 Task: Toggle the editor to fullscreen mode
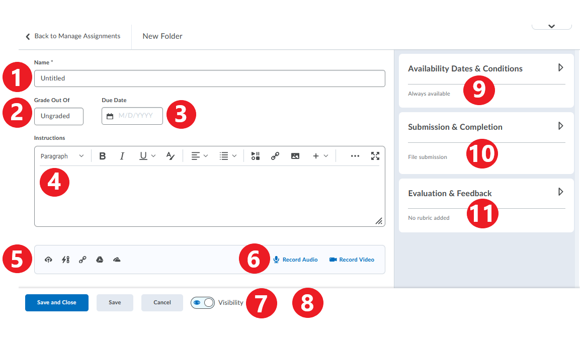point(375,156)
